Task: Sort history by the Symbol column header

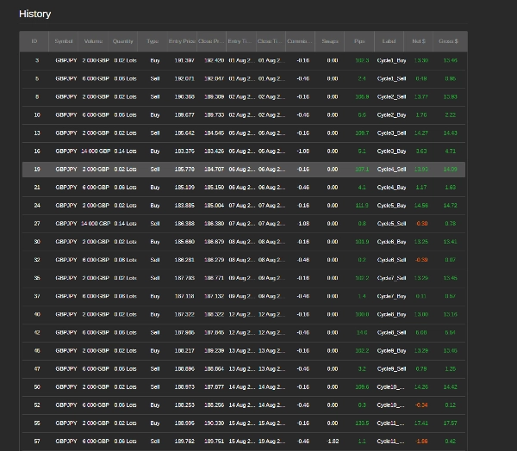Action: tap(64, 41)
